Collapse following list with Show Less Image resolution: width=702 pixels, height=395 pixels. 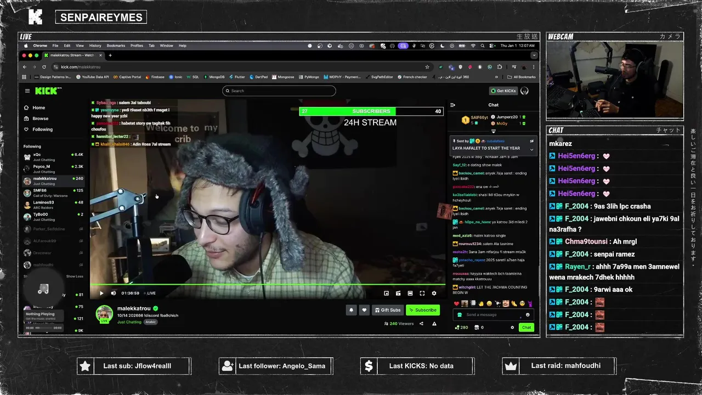[75, 276]
